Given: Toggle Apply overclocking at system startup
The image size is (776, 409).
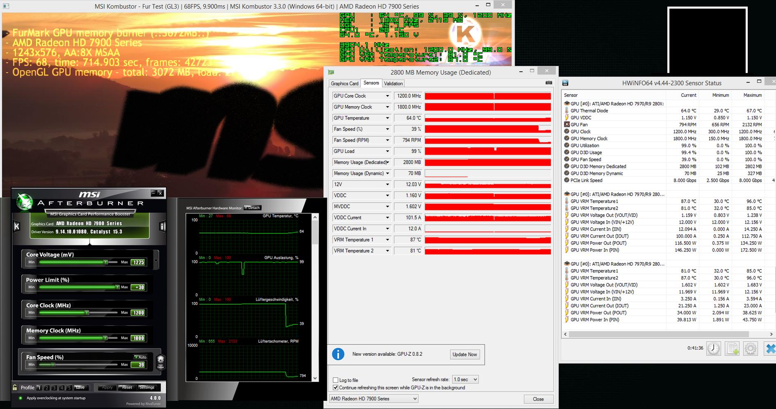Looking at the screenshot, I should 21,398.
